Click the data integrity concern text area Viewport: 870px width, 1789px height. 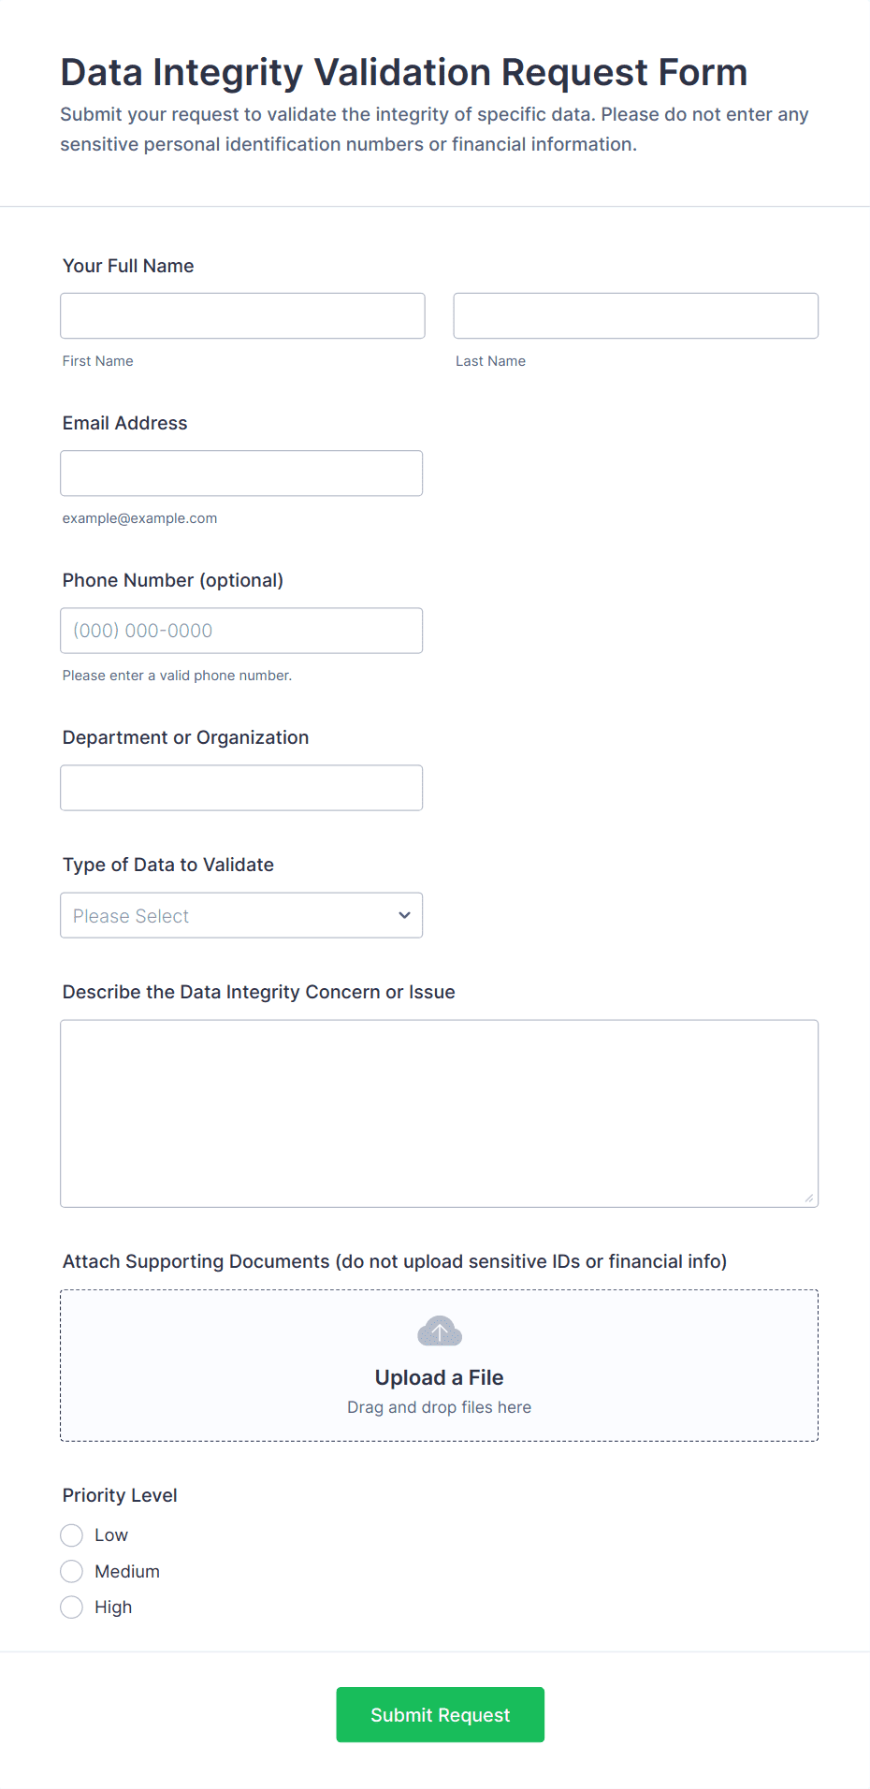click(439, 1113)
